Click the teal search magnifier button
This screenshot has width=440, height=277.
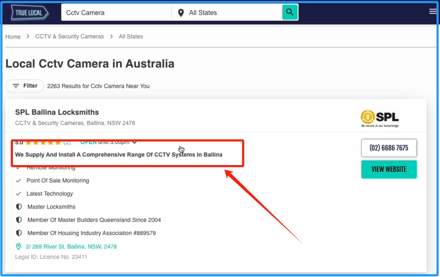(290, 12)
